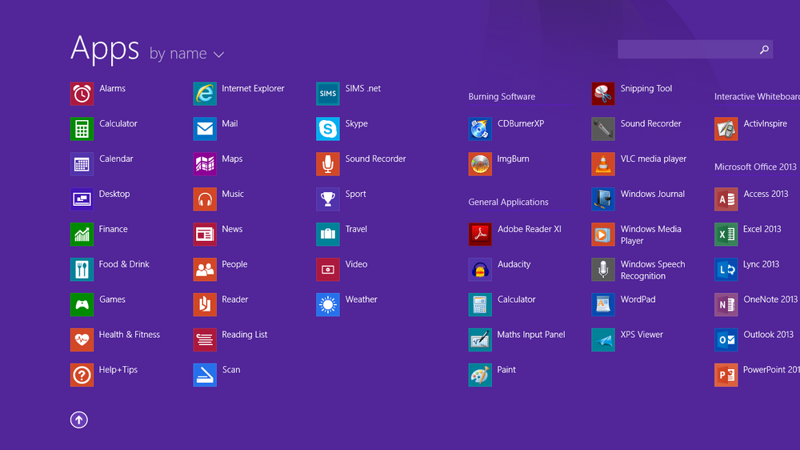Click the Help+Tips question mark icon
Screen dimensions: 800x450
[x=82, y=376]
